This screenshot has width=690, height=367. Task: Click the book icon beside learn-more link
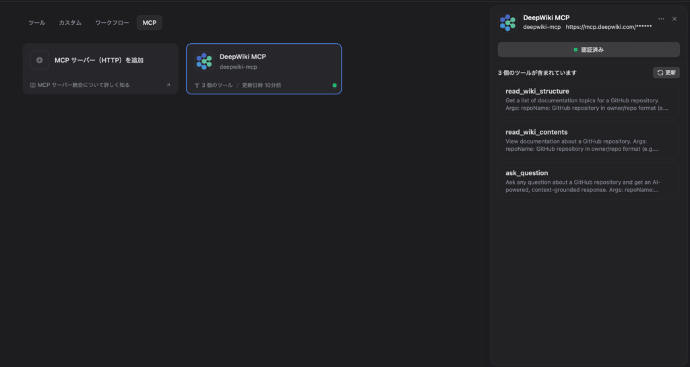tap(32, 86)
